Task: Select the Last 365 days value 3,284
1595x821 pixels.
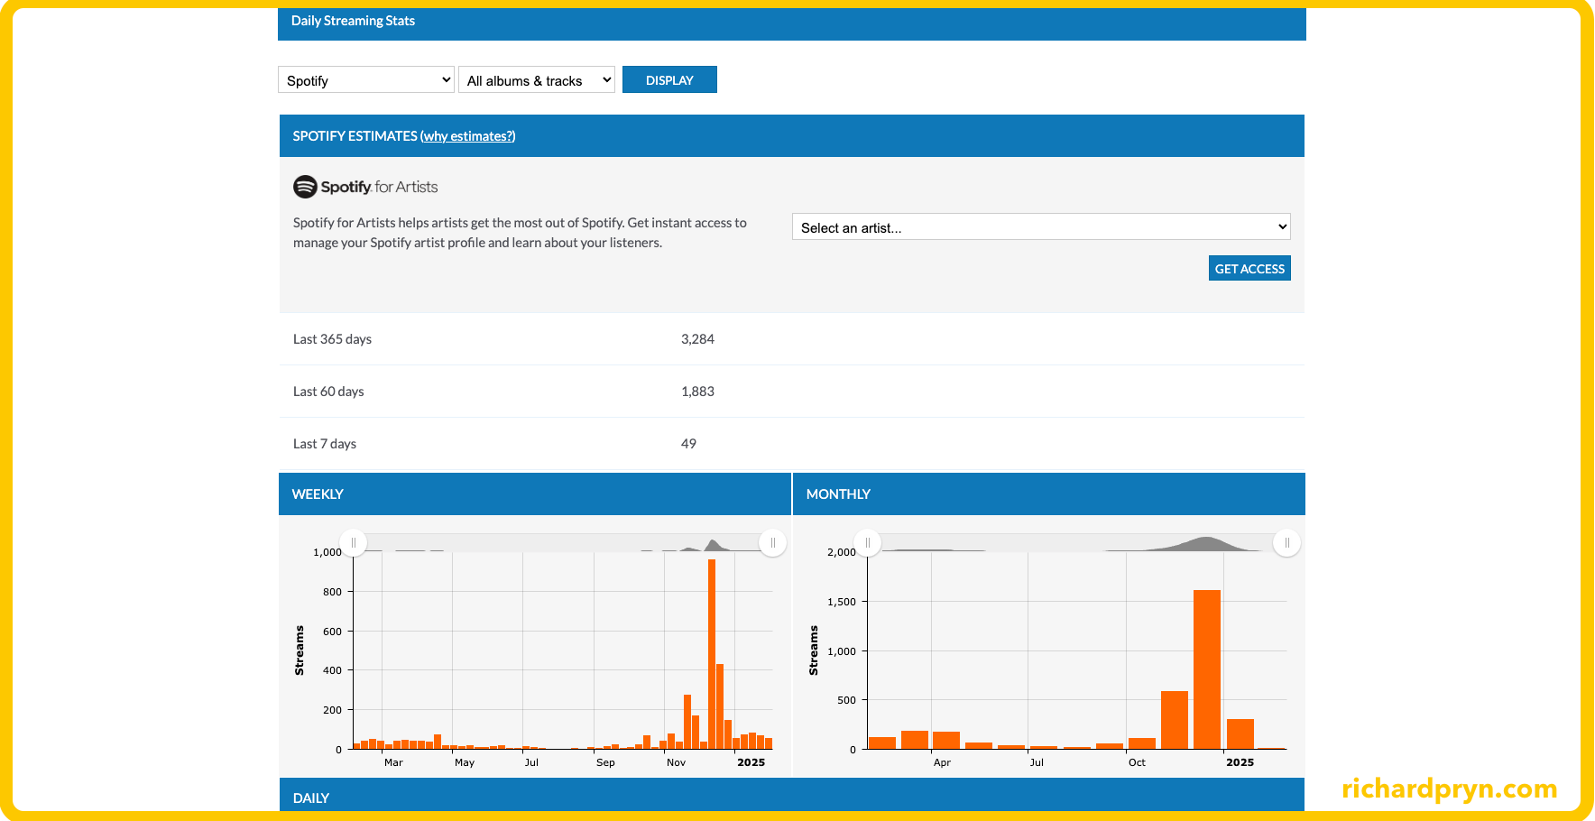Action: 697,339
